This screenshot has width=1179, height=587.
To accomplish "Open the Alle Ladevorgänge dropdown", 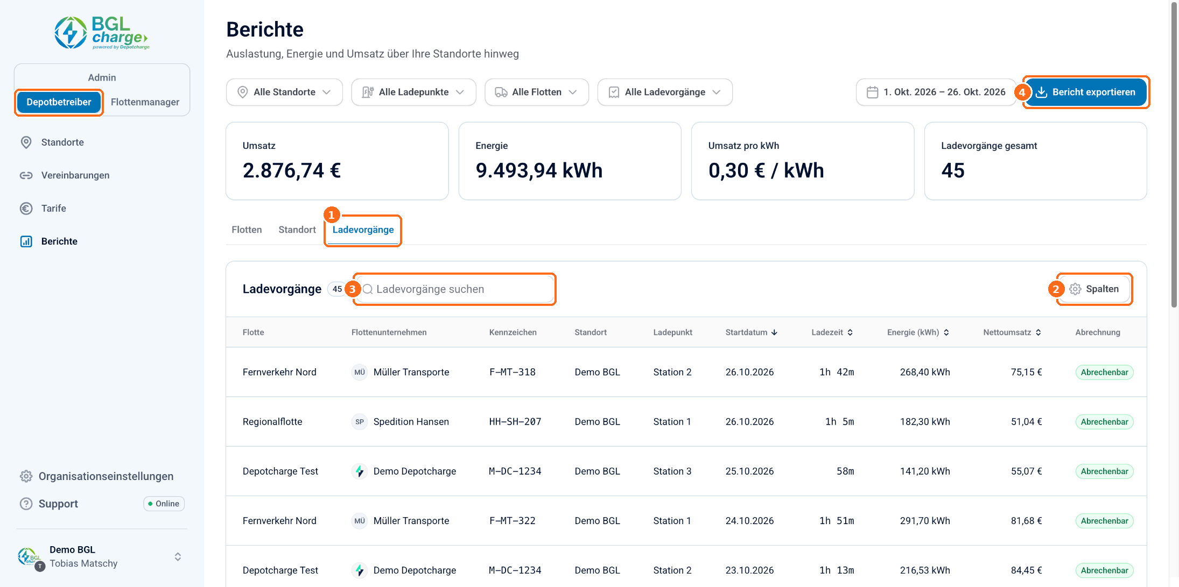I will (x=665, y=92).
